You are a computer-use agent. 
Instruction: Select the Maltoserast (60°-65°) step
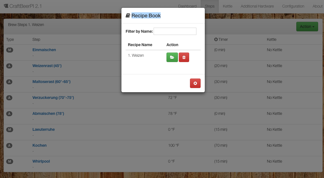(x=51, y=82)
